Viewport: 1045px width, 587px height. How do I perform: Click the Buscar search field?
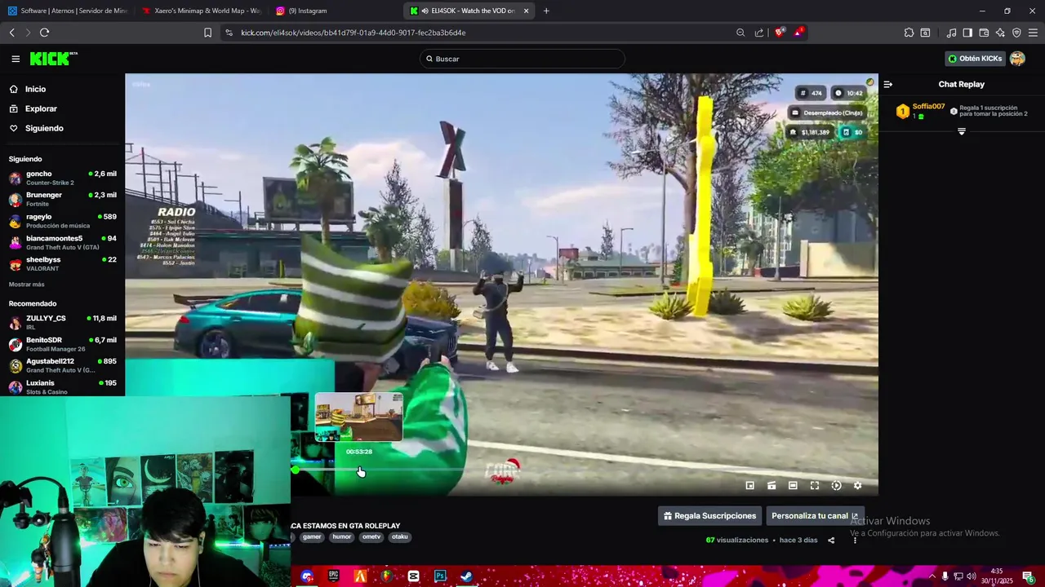[522, 59]
